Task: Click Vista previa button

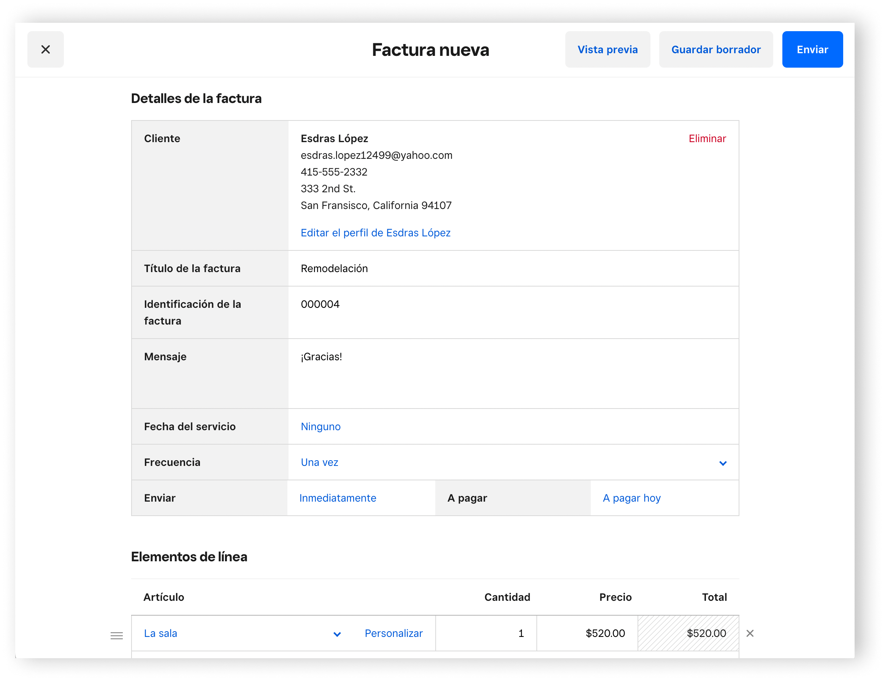Action: point(607,49)
